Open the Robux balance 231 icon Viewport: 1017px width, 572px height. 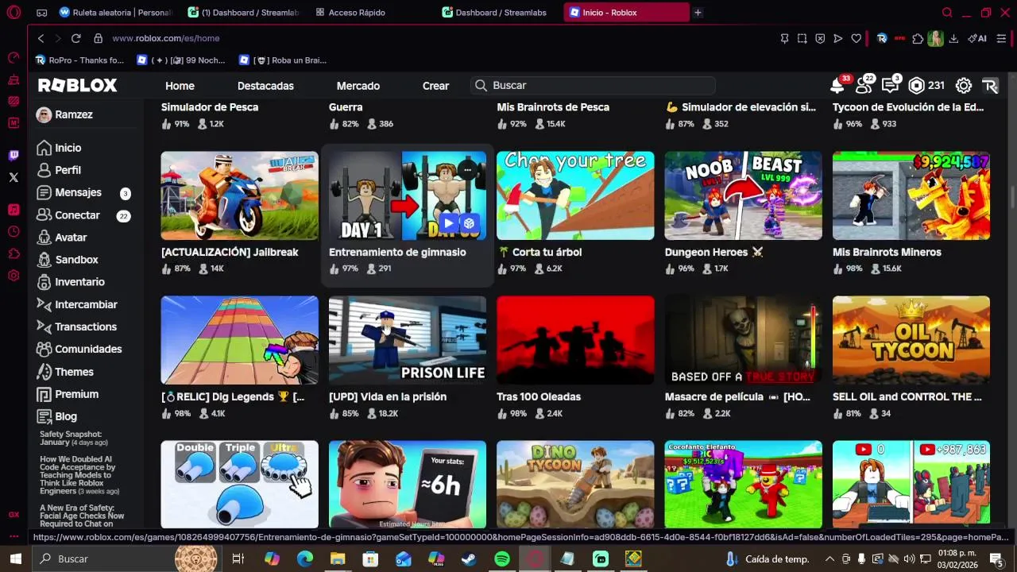(x=916, y=86)
